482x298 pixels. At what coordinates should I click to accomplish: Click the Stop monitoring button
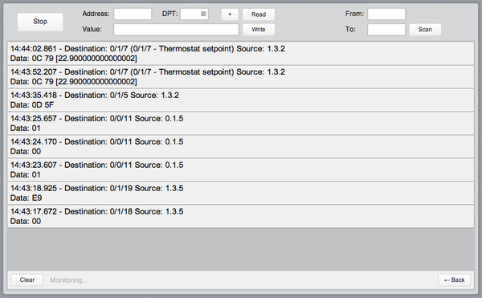coord(40,22)
